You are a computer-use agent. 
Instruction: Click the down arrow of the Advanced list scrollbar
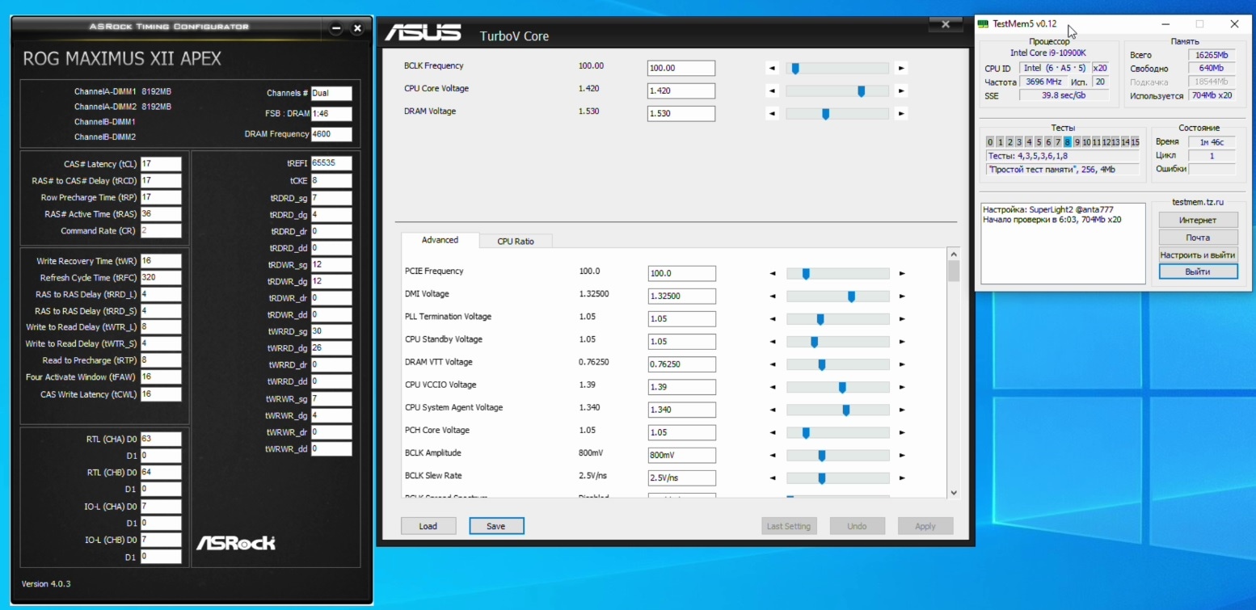coord(954,492)
